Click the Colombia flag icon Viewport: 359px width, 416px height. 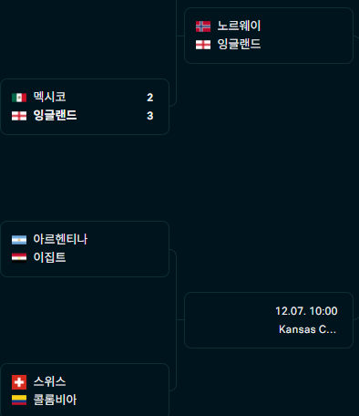pos(19,400)
